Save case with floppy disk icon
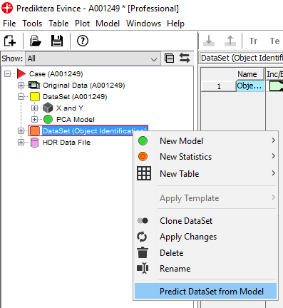The width and height of the screenshot is (283, 308). coord(57,41)
